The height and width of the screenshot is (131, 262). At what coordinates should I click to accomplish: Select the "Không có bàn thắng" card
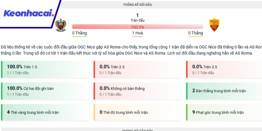tap(137, 91)
